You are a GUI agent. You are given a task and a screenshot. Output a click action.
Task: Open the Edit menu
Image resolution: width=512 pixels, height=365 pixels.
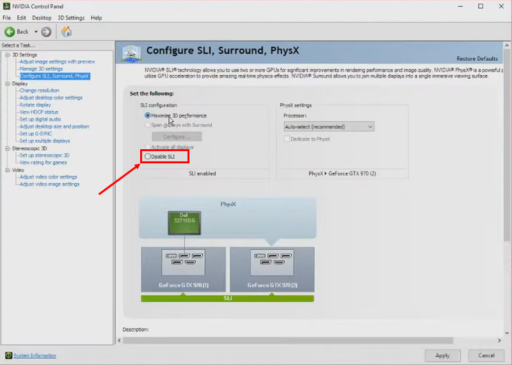[21, 18]
